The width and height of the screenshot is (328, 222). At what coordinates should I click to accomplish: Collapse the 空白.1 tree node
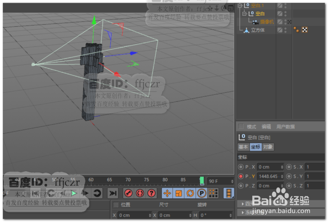240,6
